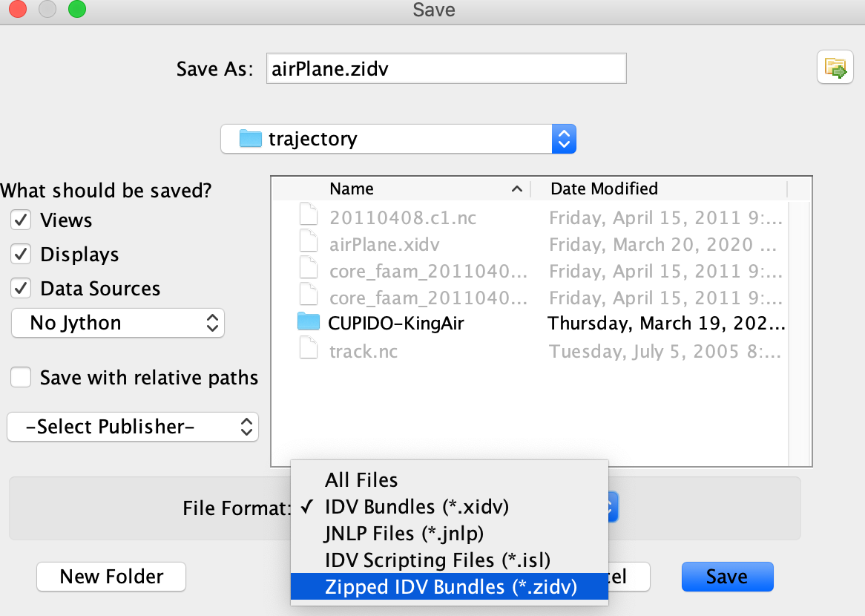Enable Save with relative paths
Viewport: 865px width, 616px height.
[x=22, y=378]
